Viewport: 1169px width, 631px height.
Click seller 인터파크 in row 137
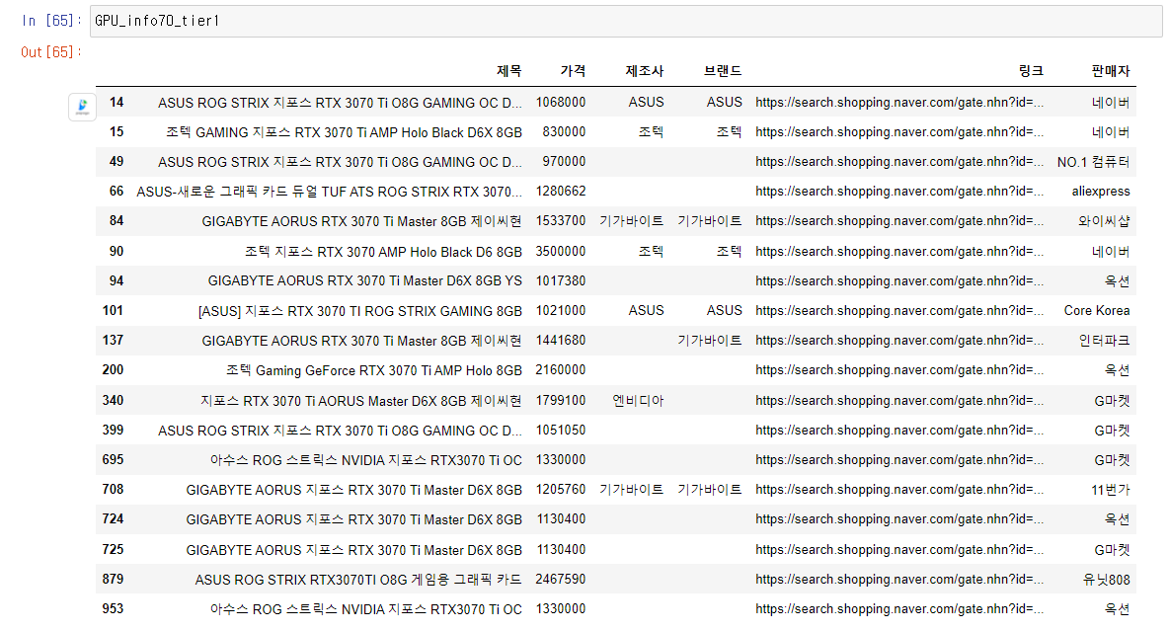(x=1104, y=341)
